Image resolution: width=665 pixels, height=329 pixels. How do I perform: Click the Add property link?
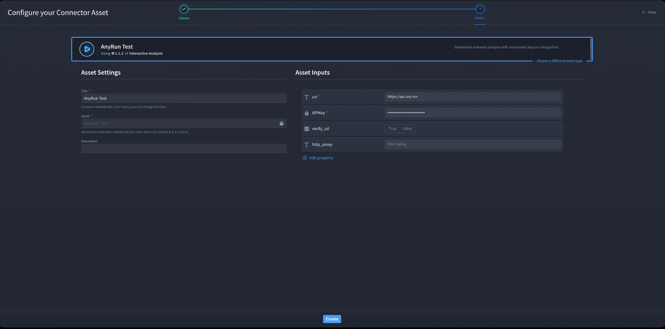[x=321, y=158]
